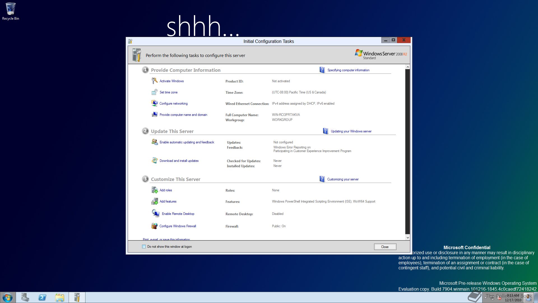Click the computer name and domain icon

tap(154, 114)
